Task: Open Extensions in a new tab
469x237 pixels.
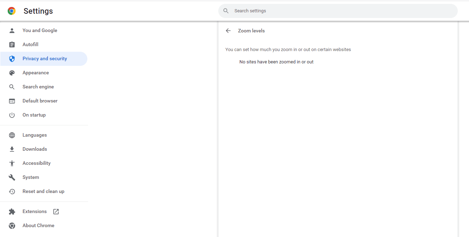Action: point(56,211)
